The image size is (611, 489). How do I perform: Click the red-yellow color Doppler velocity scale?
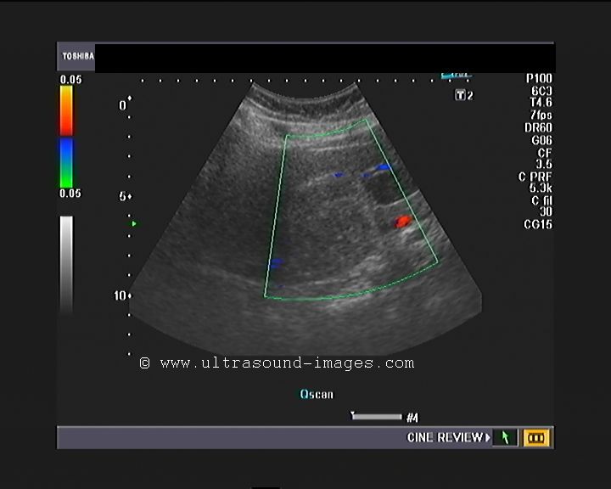point(66,110)
